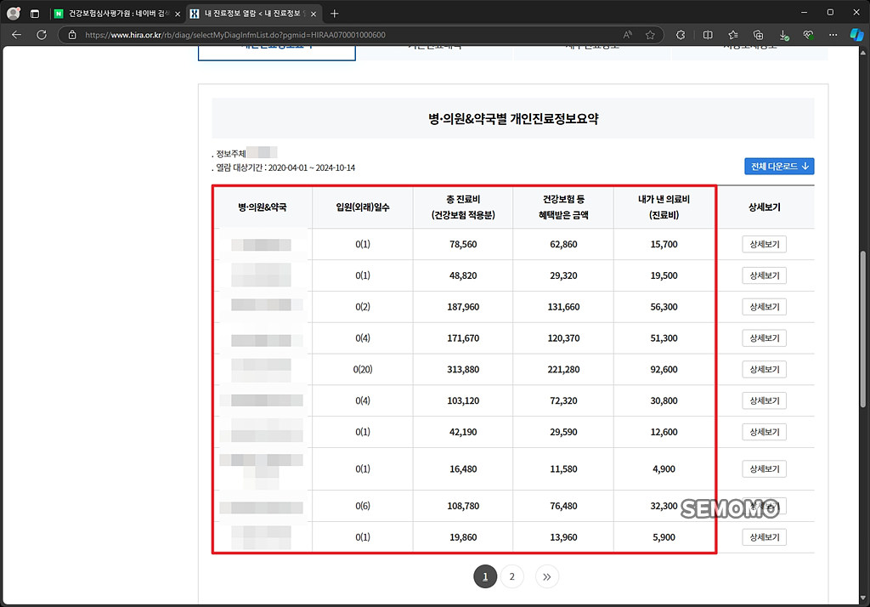The image size is (870, 607).
Task: Click the 병·의원&약국별 개인진료정보요약 heading
Action: (x=513, y=119)
